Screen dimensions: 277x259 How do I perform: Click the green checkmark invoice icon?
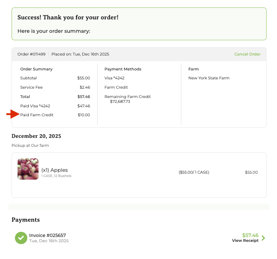pos(21,238)
